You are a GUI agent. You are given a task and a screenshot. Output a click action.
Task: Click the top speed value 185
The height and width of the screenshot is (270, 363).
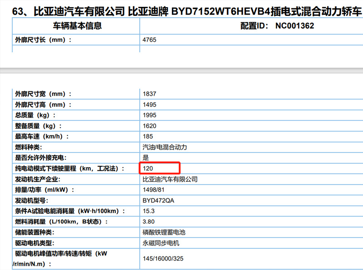tap(148, 136)
